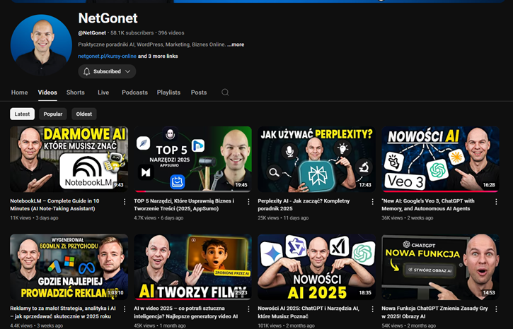Image resolution: width=513 pixels, height=329 pixels.
Task: Open more options for Nowa Funkcja ChatGPT video
Action: (x=496, y=309)
